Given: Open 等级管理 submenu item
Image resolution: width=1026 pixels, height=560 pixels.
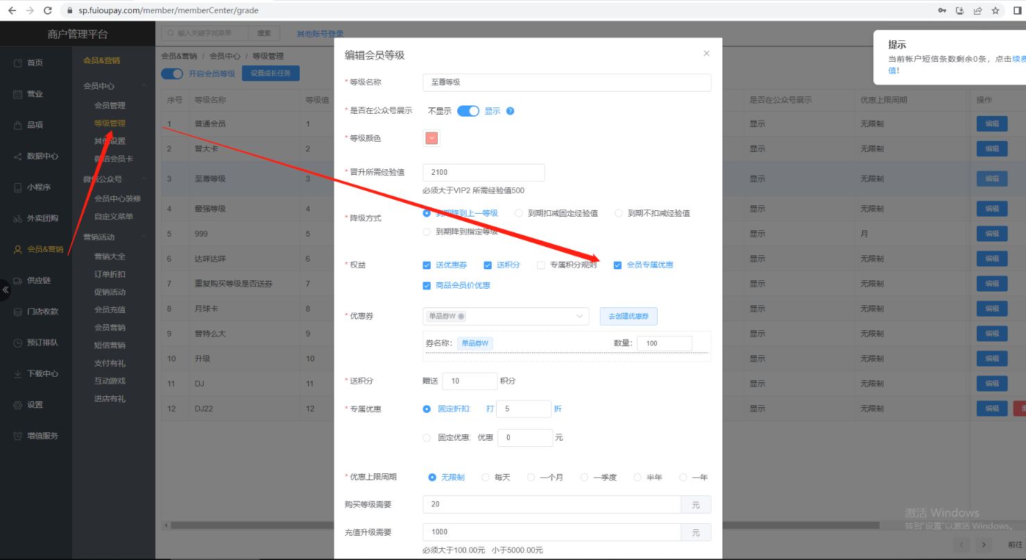Looking at the screenshot, I should (x=110, y=124).
